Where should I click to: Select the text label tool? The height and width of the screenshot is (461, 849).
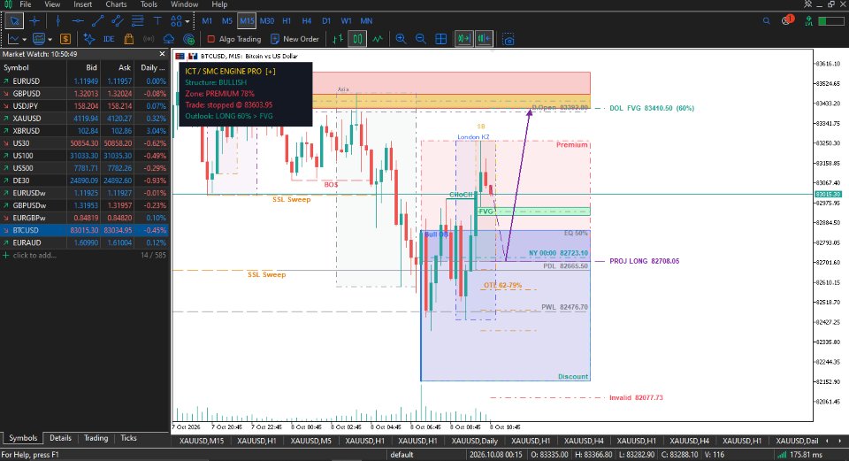point(157,21)
